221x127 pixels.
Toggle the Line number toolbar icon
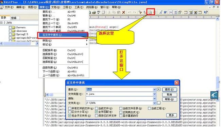pos(175,12)
